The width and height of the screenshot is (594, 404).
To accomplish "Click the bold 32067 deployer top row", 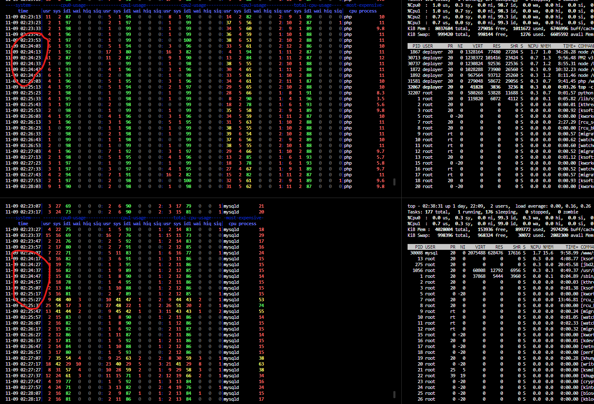I will [x=501, y=87].
